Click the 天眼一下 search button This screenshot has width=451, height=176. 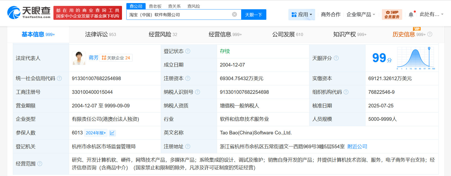point(254,15)
